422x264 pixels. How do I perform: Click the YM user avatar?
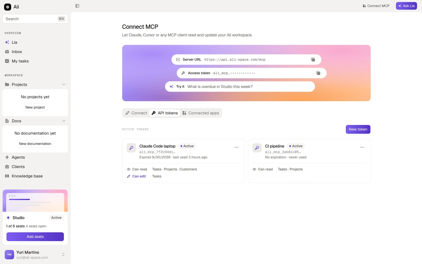9,255
